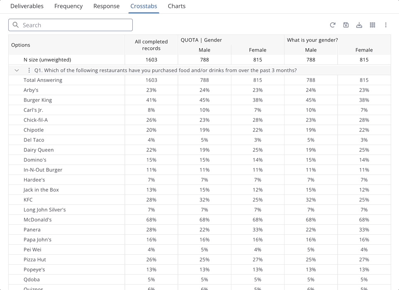Open the Q1 row's three-dot options

pos(29,70)
